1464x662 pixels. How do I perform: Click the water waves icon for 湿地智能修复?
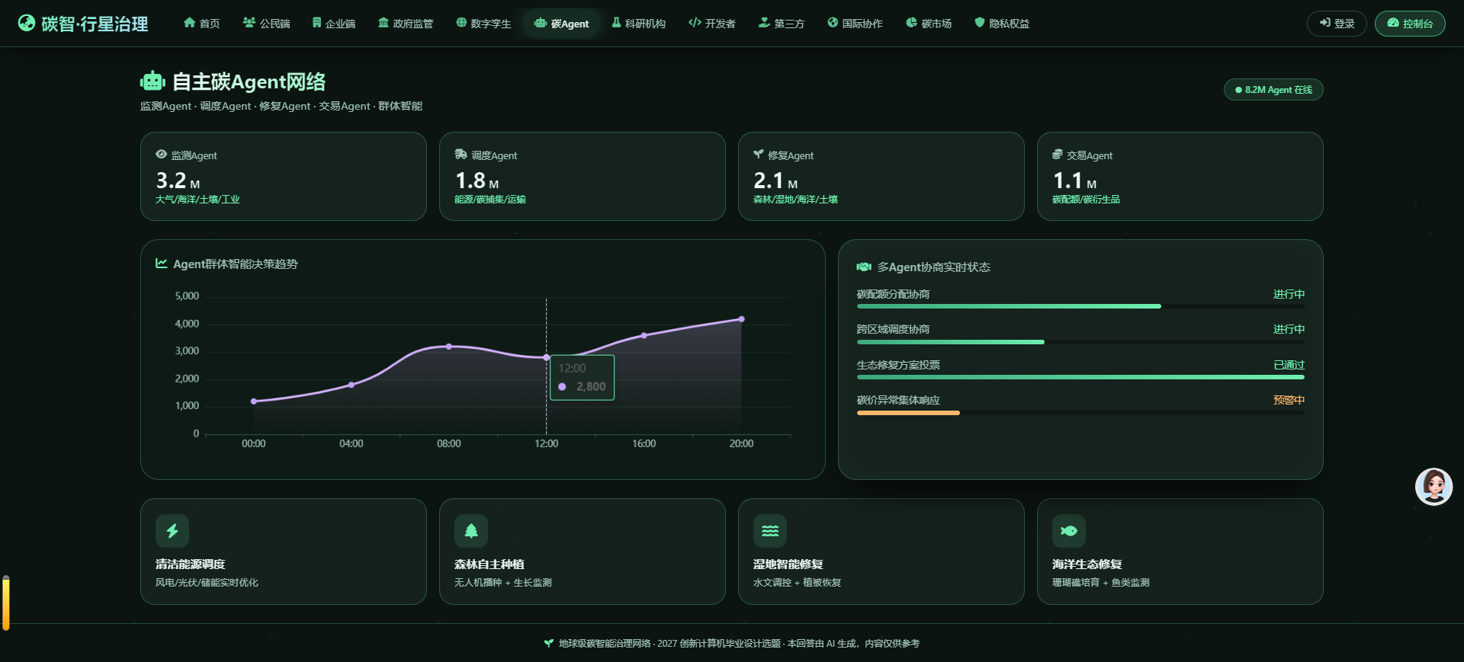770,531
